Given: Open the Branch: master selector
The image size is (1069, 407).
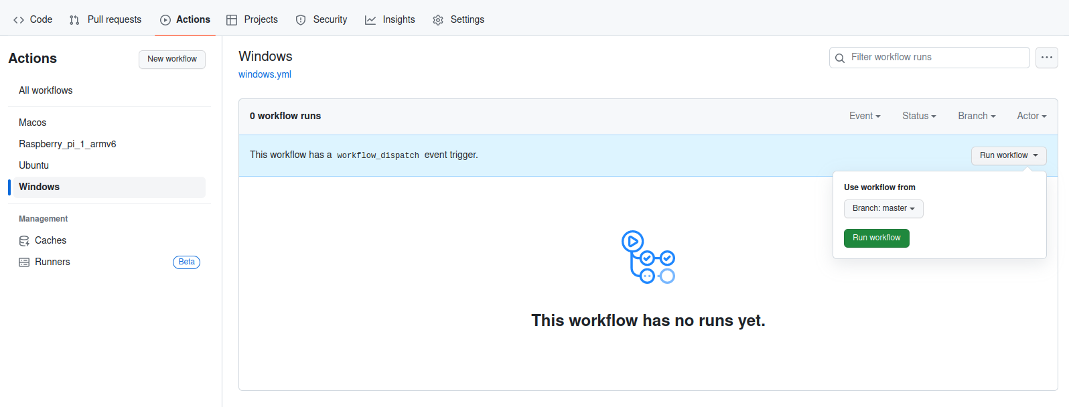Looking at the screenshot, I should coord(883,209).
